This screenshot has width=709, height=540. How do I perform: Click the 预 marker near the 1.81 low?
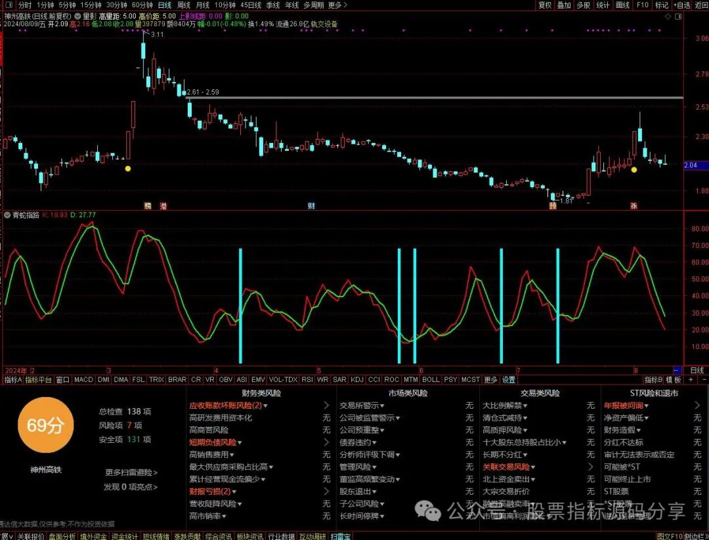553,206
